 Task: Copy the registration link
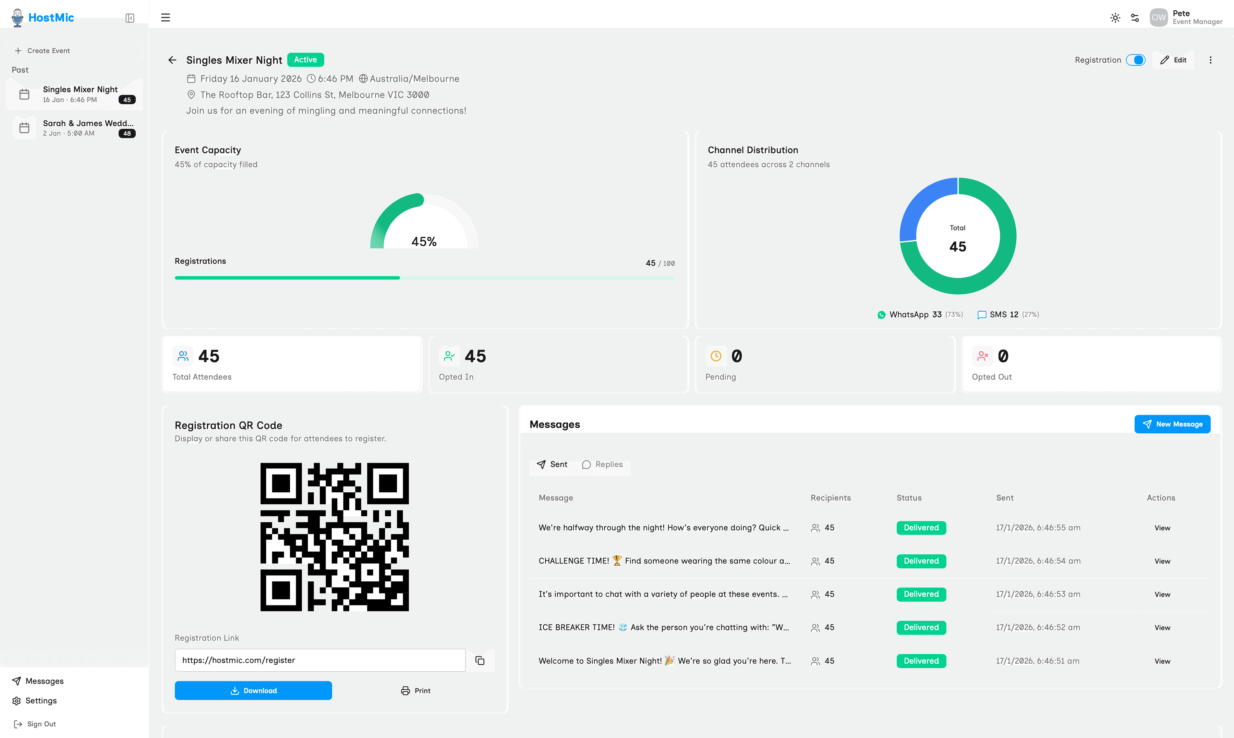click(x=480, y=660)
